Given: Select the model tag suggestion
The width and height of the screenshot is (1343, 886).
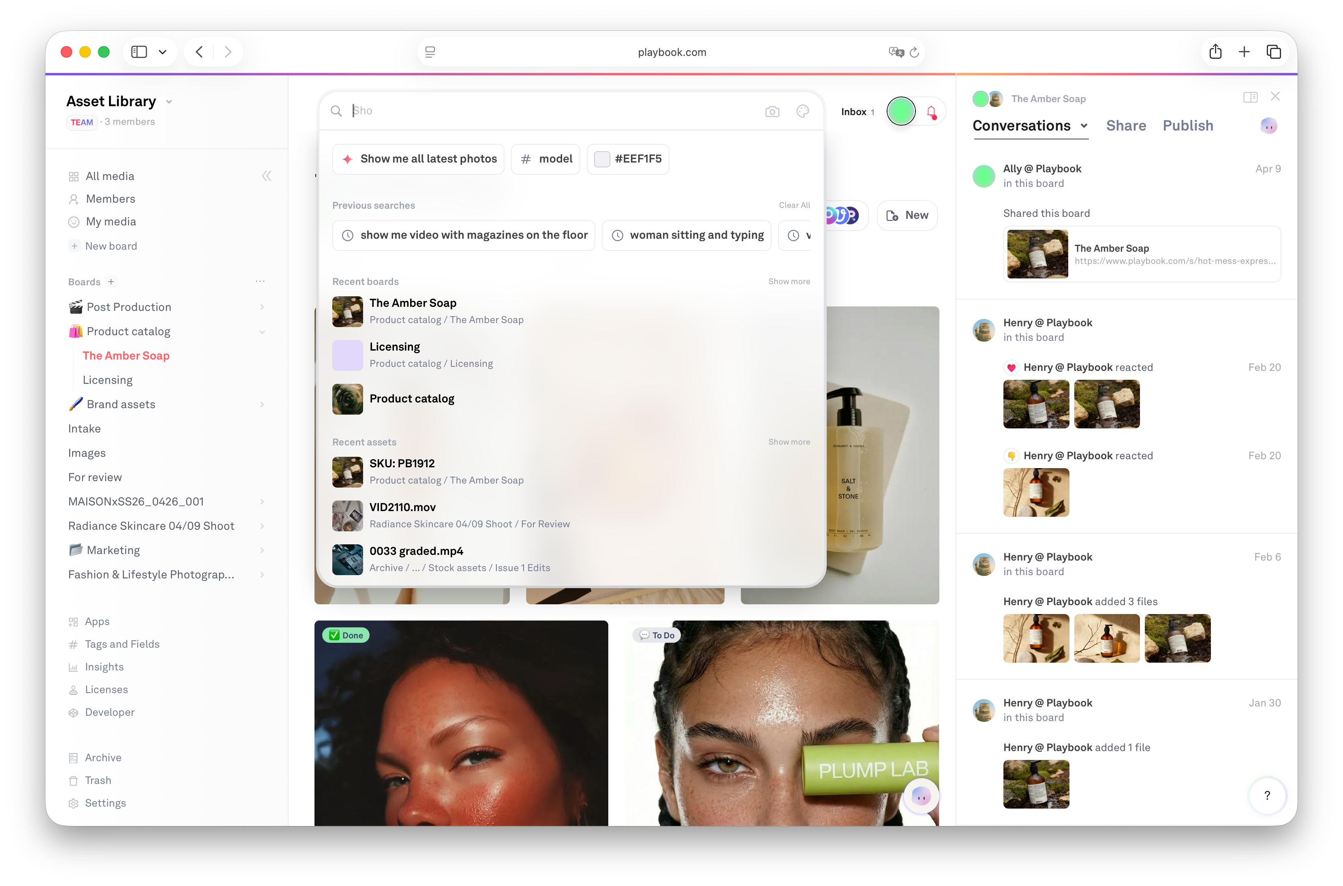Looking at the screenshot, I should (545, 159).
